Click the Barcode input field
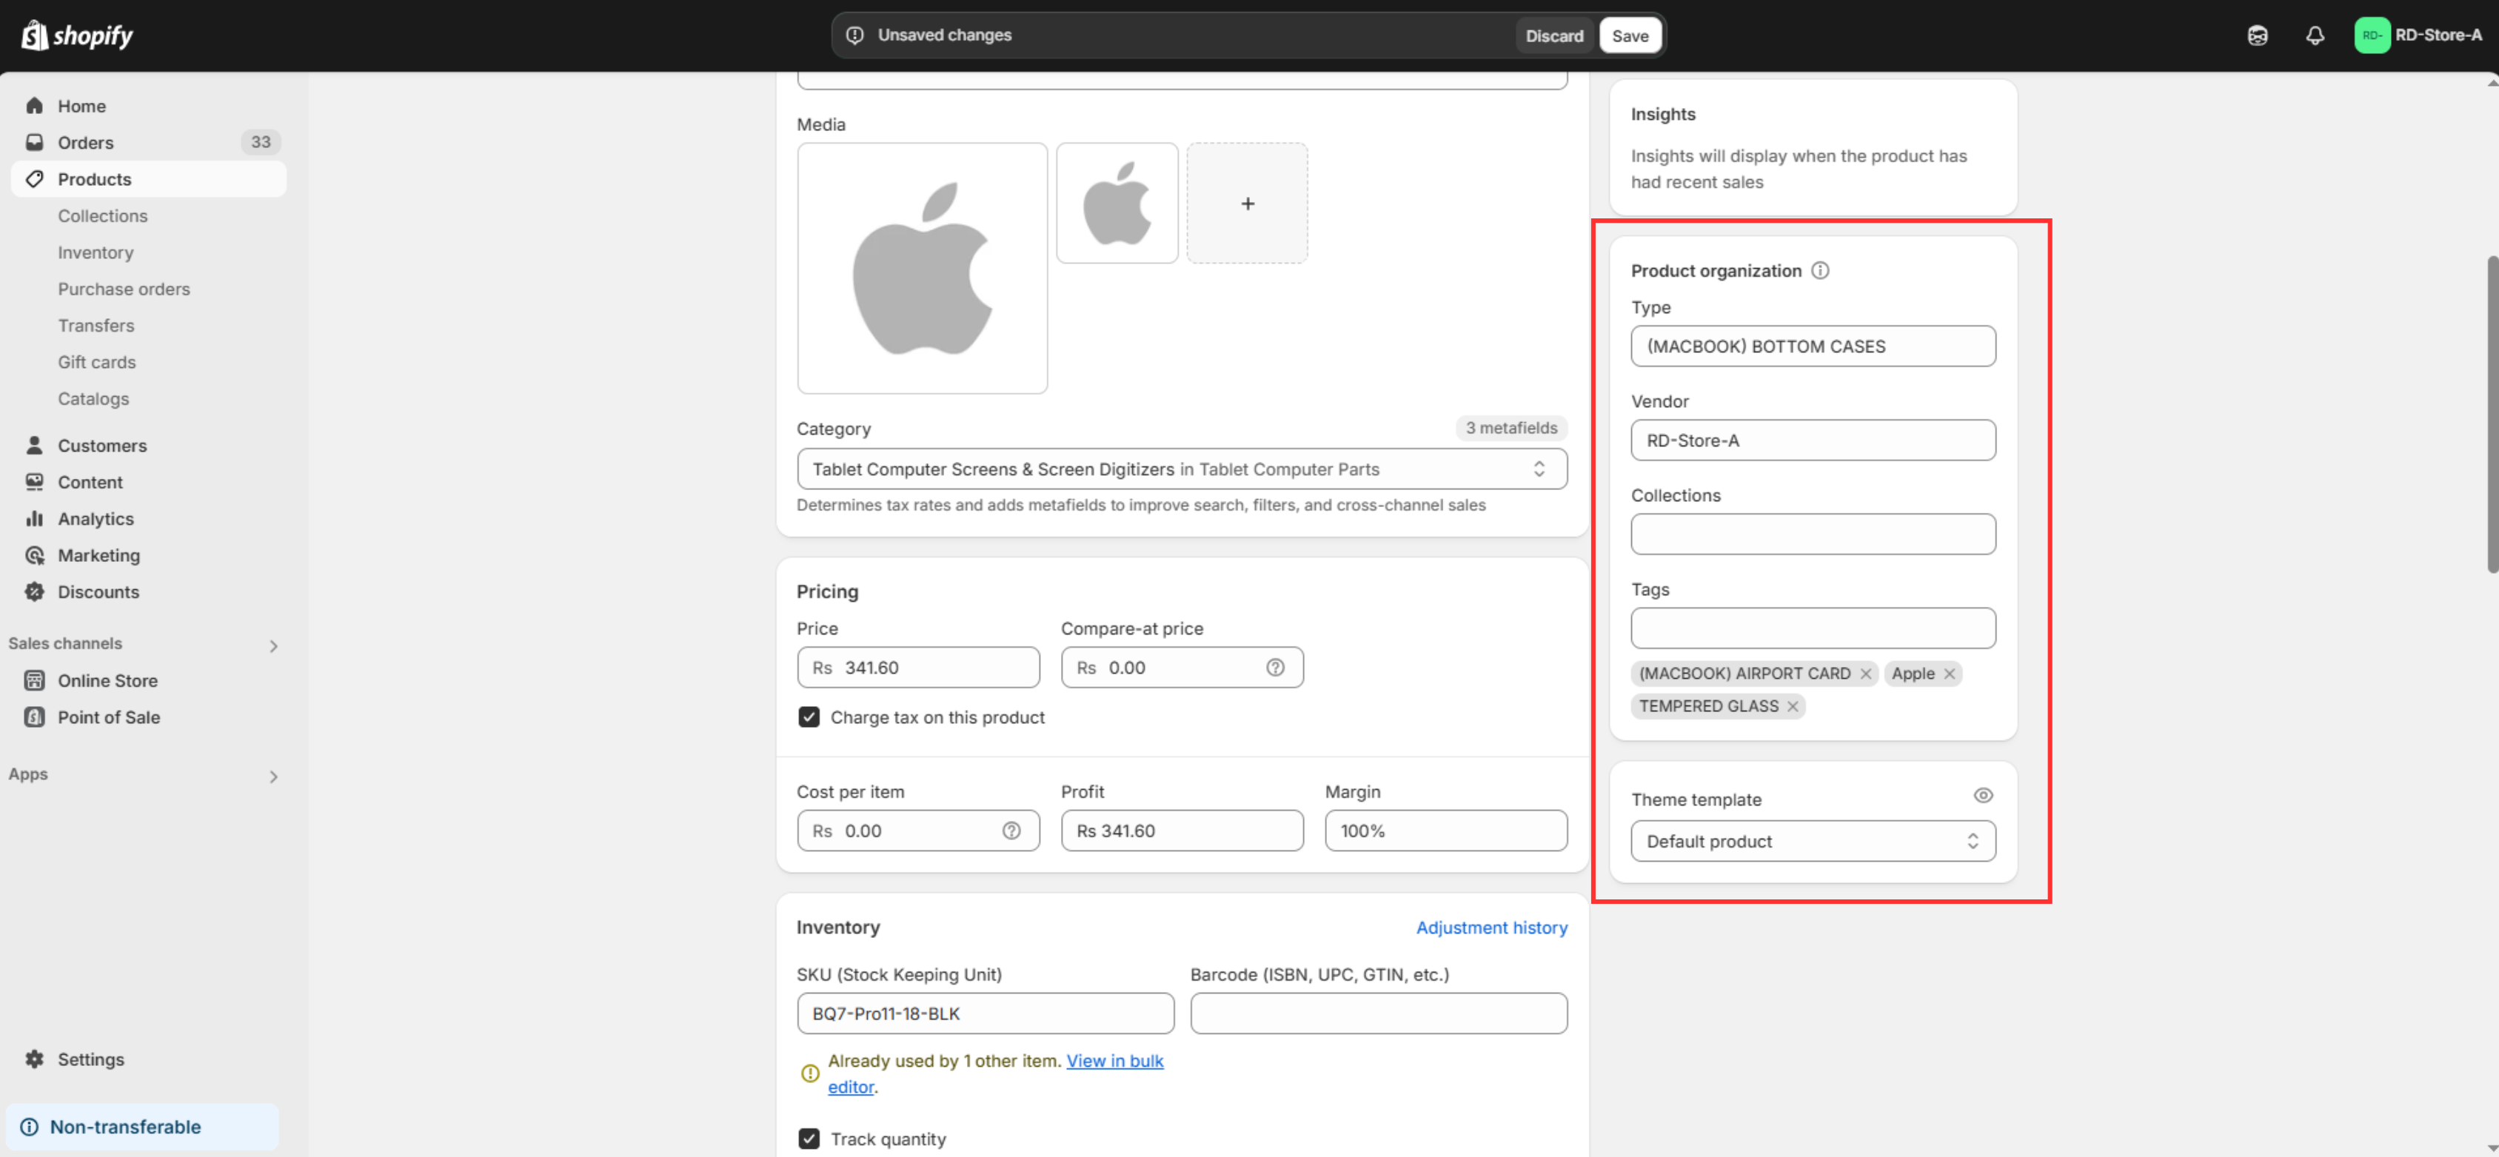2499x1157 pixels. click(1379, 1013)
